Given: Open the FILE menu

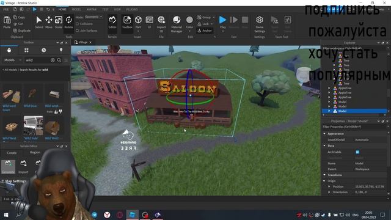Looking at the screenshot, I should [x=6, y=9].
